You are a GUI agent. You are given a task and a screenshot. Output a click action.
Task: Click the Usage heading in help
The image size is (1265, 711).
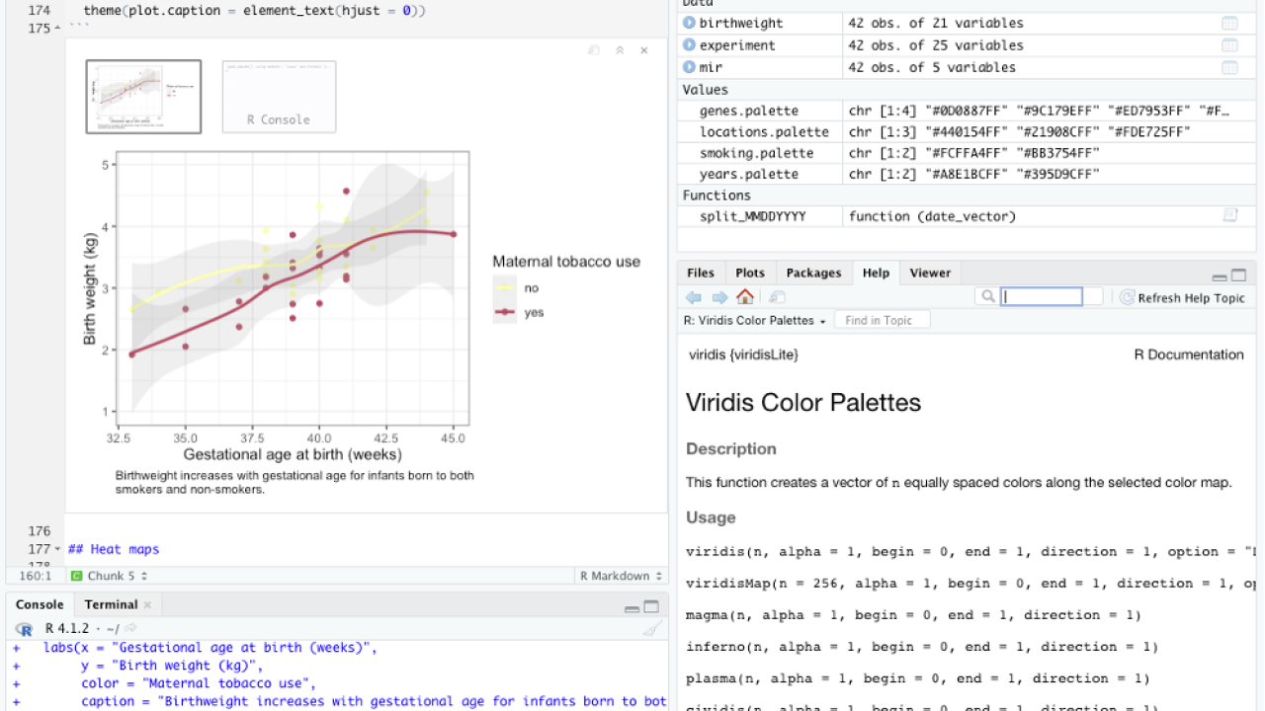pyautogui.click(x=711, y=517)
